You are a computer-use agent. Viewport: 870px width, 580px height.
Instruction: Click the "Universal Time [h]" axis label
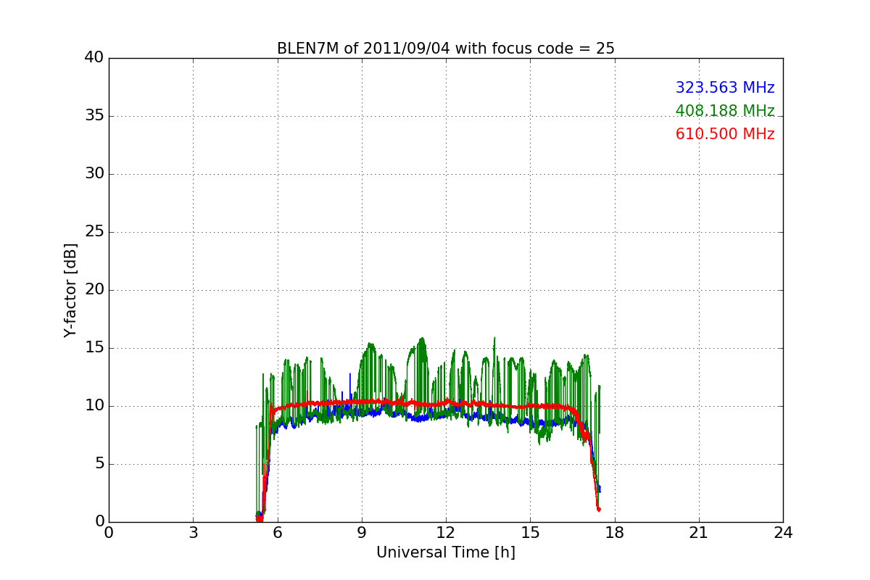point(446,552)
